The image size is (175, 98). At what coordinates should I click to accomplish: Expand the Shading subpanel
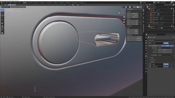152,62
